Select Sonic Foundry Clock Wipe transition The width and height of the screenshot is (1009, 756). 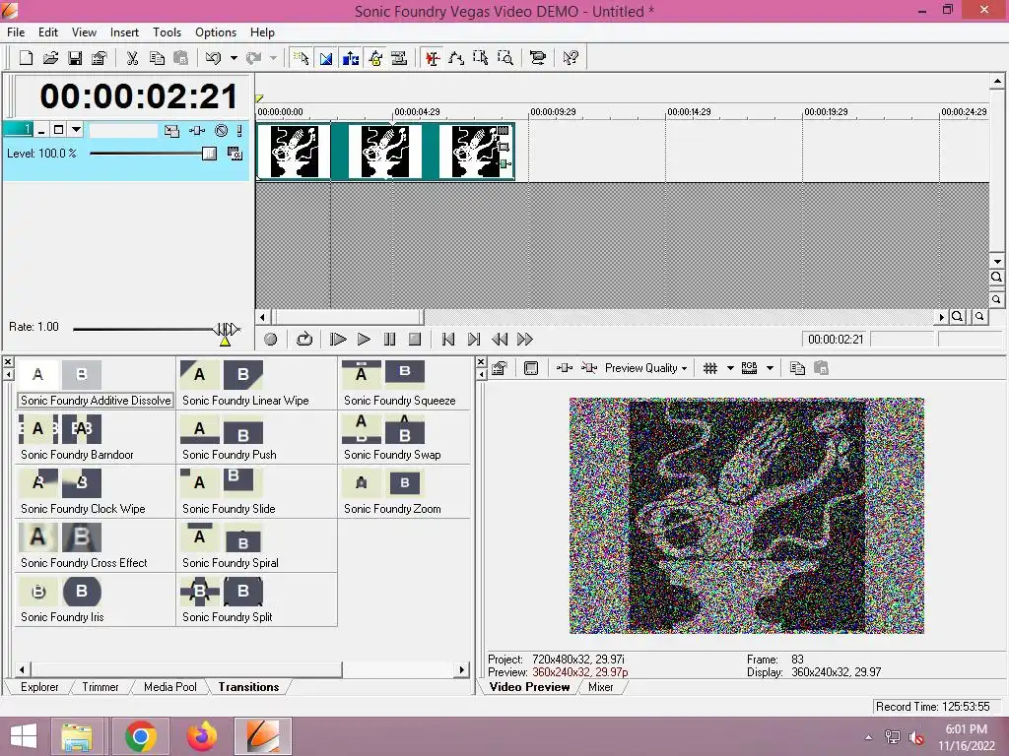(x=83, y=509)
